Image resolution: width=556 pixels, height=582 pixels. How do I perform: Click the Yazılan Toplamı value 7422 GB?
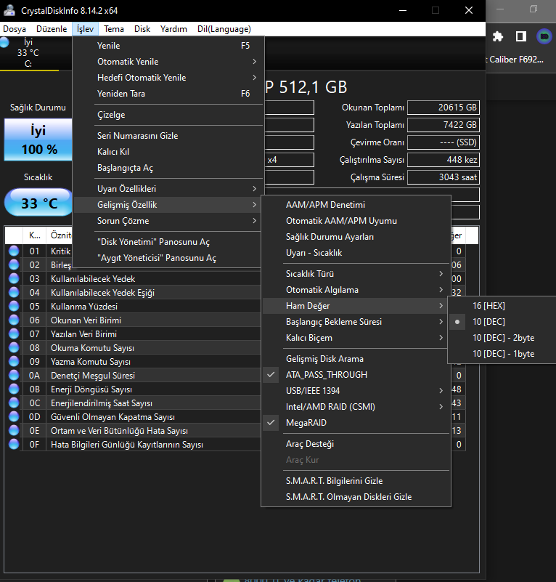[x=443, y=125]
